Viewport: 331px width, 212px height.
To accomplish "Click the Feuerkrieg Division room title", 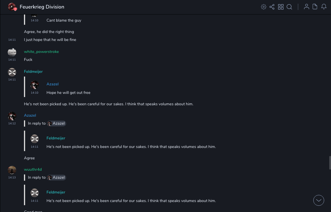I will (x=42, y=7).
